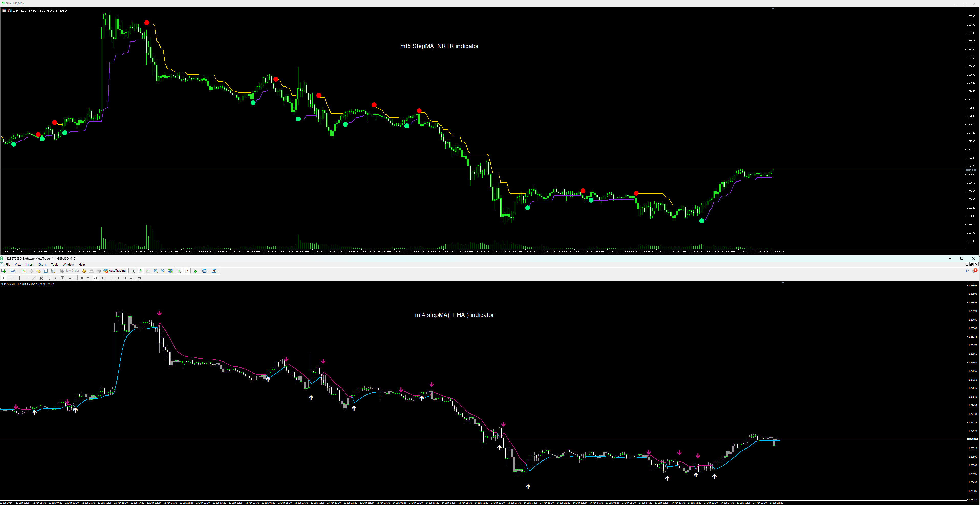
Task: Switch timeframe to H1
Action: (110, 278)
